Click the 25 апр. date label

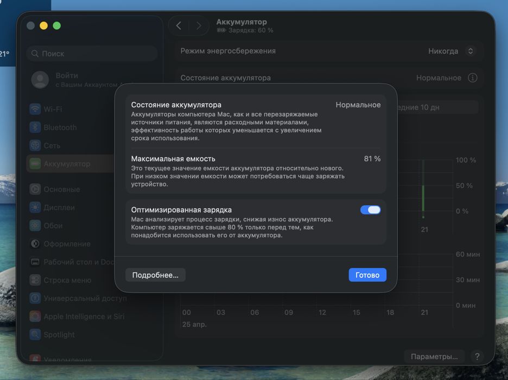[194, 324]
